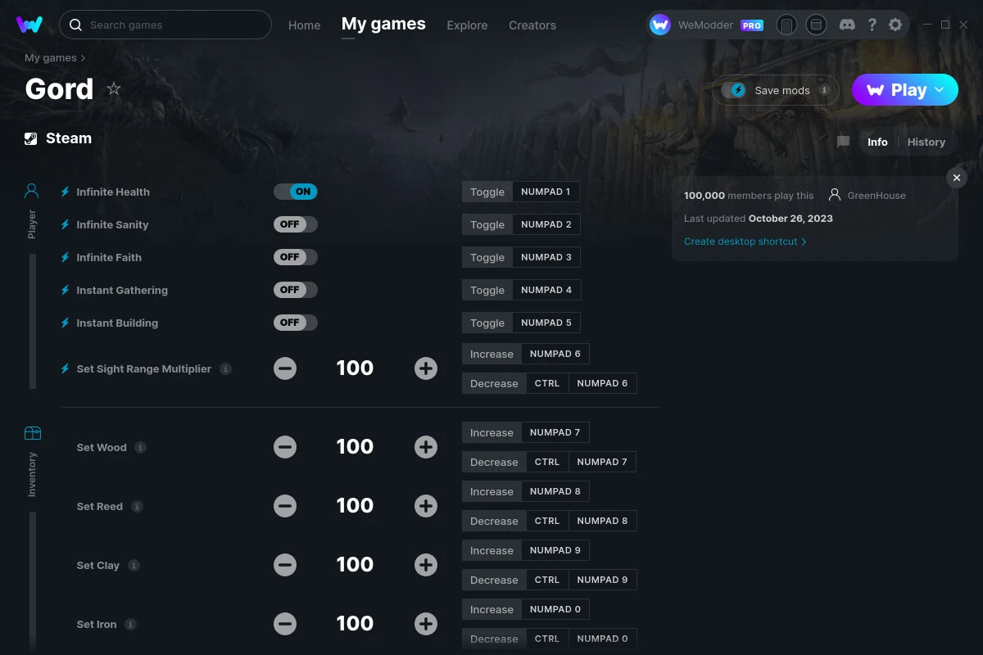Click the NUMPAD 1 hotkey for Infinite Health
This screenshot has height=655, width=983.
(546, 192)
